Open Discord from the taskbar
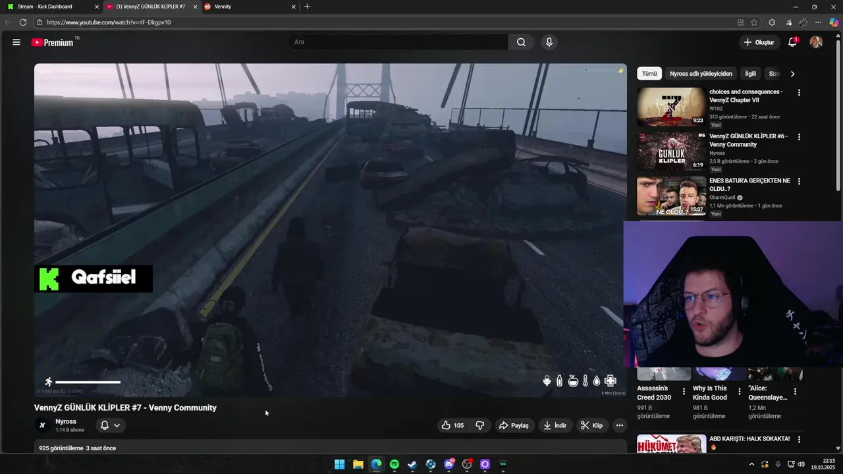This screenshot has height=474, width=843. coord(449,464)
